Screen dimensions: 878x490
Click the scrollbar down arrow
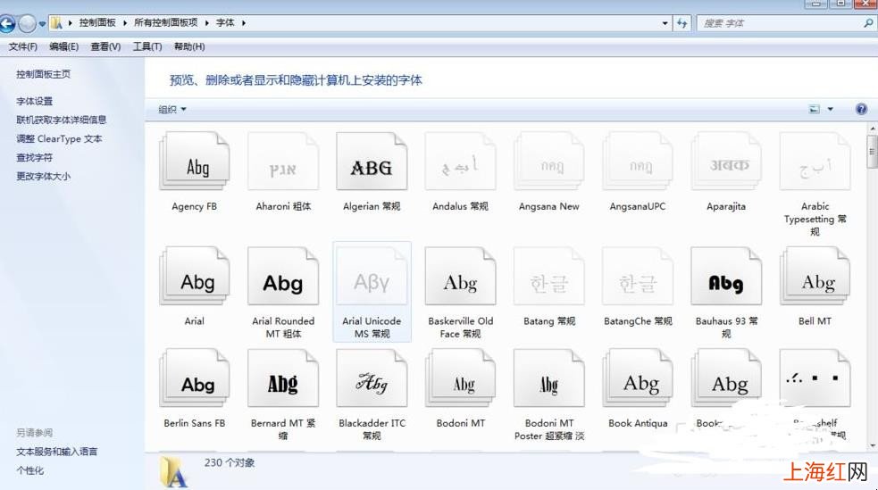[873, 445]
